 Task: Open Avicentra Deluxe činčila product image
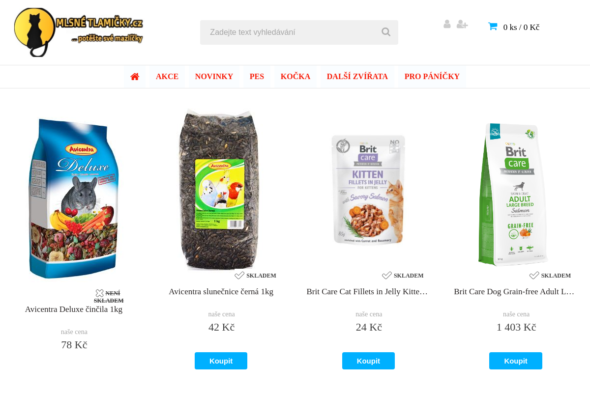74,198
